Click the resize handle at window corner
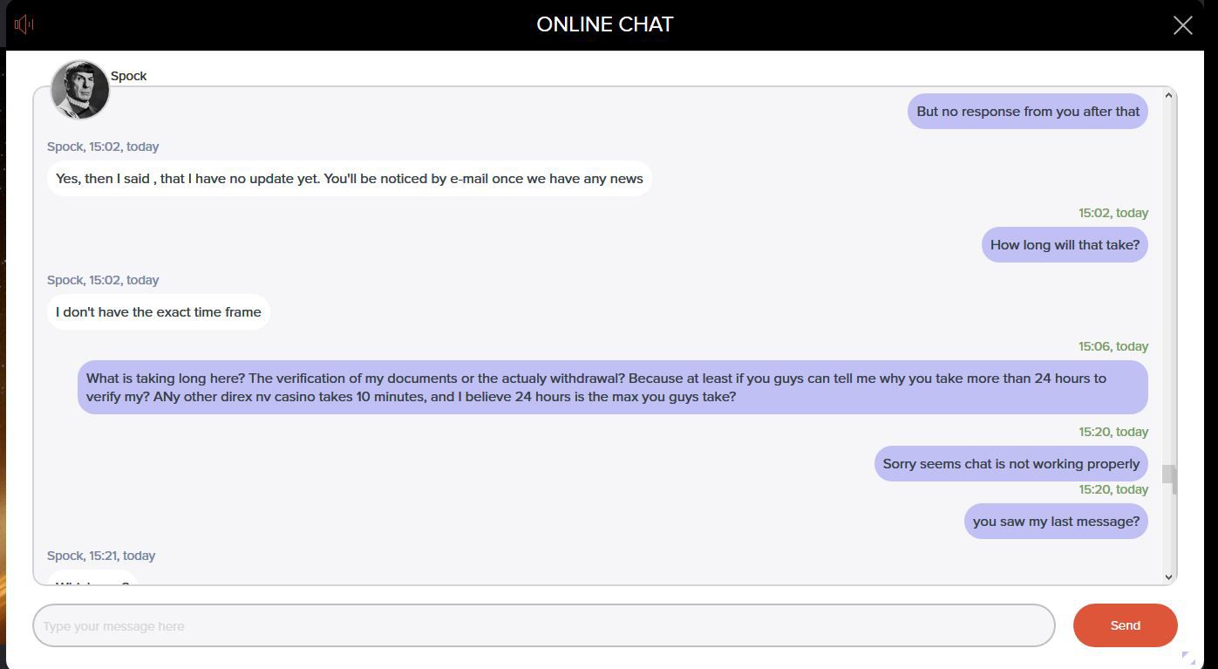 pyautogui.click(x=1188, y=658)
